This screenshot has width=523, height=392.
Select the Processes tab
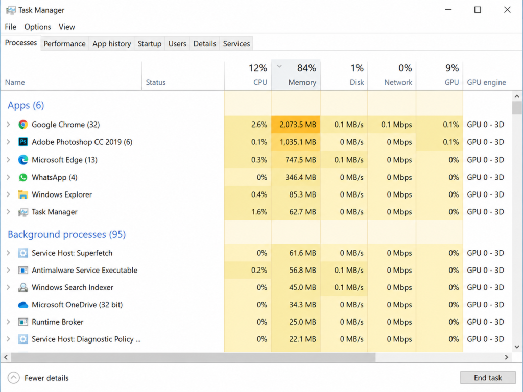point(21,43)
